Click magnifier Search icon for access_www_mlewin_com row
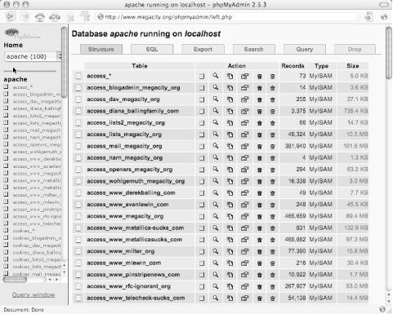This screenshot has height=314, width=393. coord(216,263)
